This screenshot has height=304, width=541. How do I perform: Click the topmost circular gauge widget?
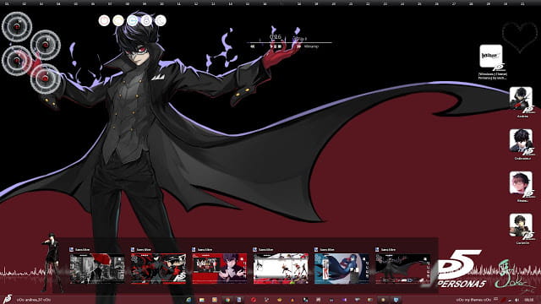coord(17,26)
